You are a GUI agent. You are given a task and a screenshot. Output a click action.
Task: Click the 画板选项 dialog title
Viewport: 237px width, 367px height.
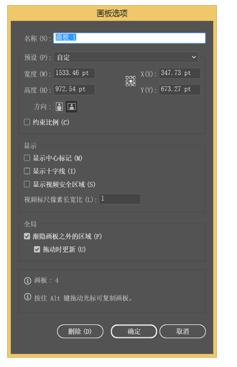(112, 13)
